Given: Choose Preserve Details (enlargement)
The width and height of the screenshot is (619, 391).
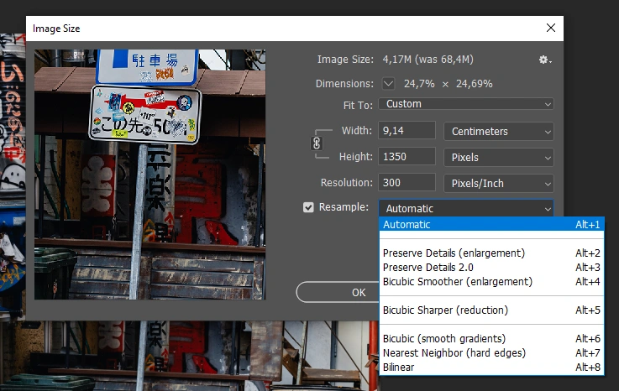Looking at the screenshot, I should tap(491, 253).
